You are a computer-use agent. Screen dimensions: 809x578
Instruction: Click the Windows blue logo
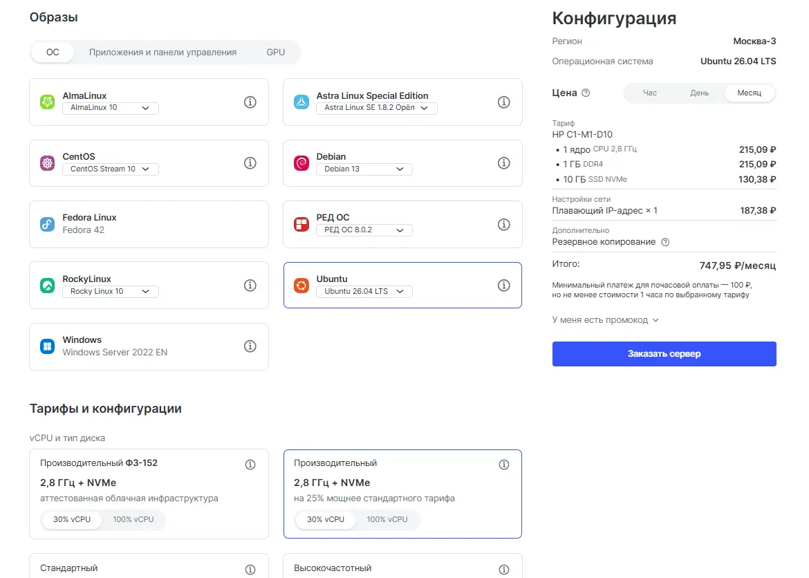click(48, 346)
